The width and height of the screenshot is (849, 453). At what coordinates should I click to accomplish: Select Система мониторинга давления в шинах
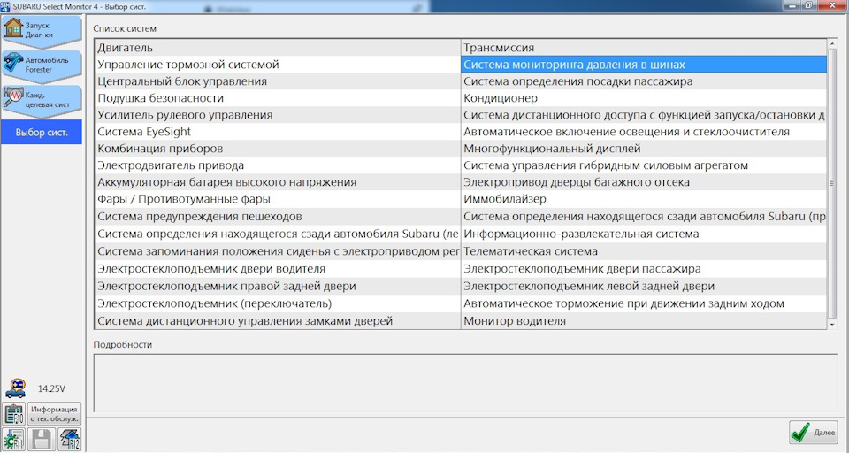pos(644,65)
